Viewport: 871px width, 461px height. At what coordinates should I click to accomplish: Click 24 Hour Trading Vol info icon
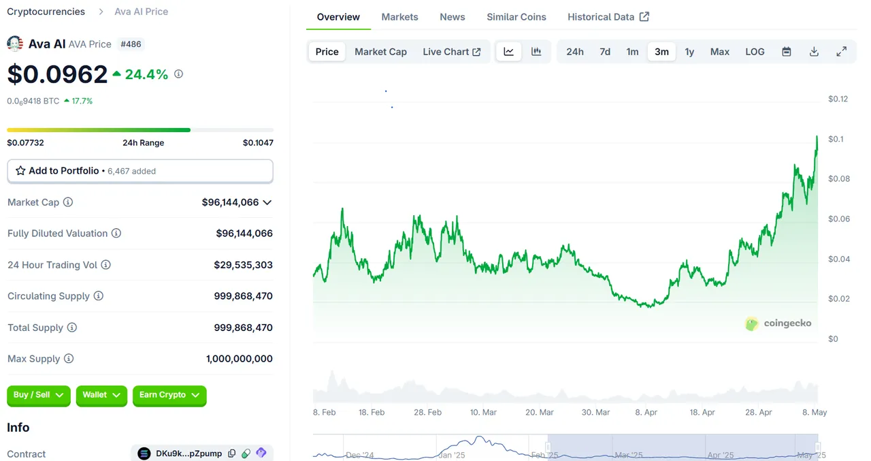[x=105, y=265]
